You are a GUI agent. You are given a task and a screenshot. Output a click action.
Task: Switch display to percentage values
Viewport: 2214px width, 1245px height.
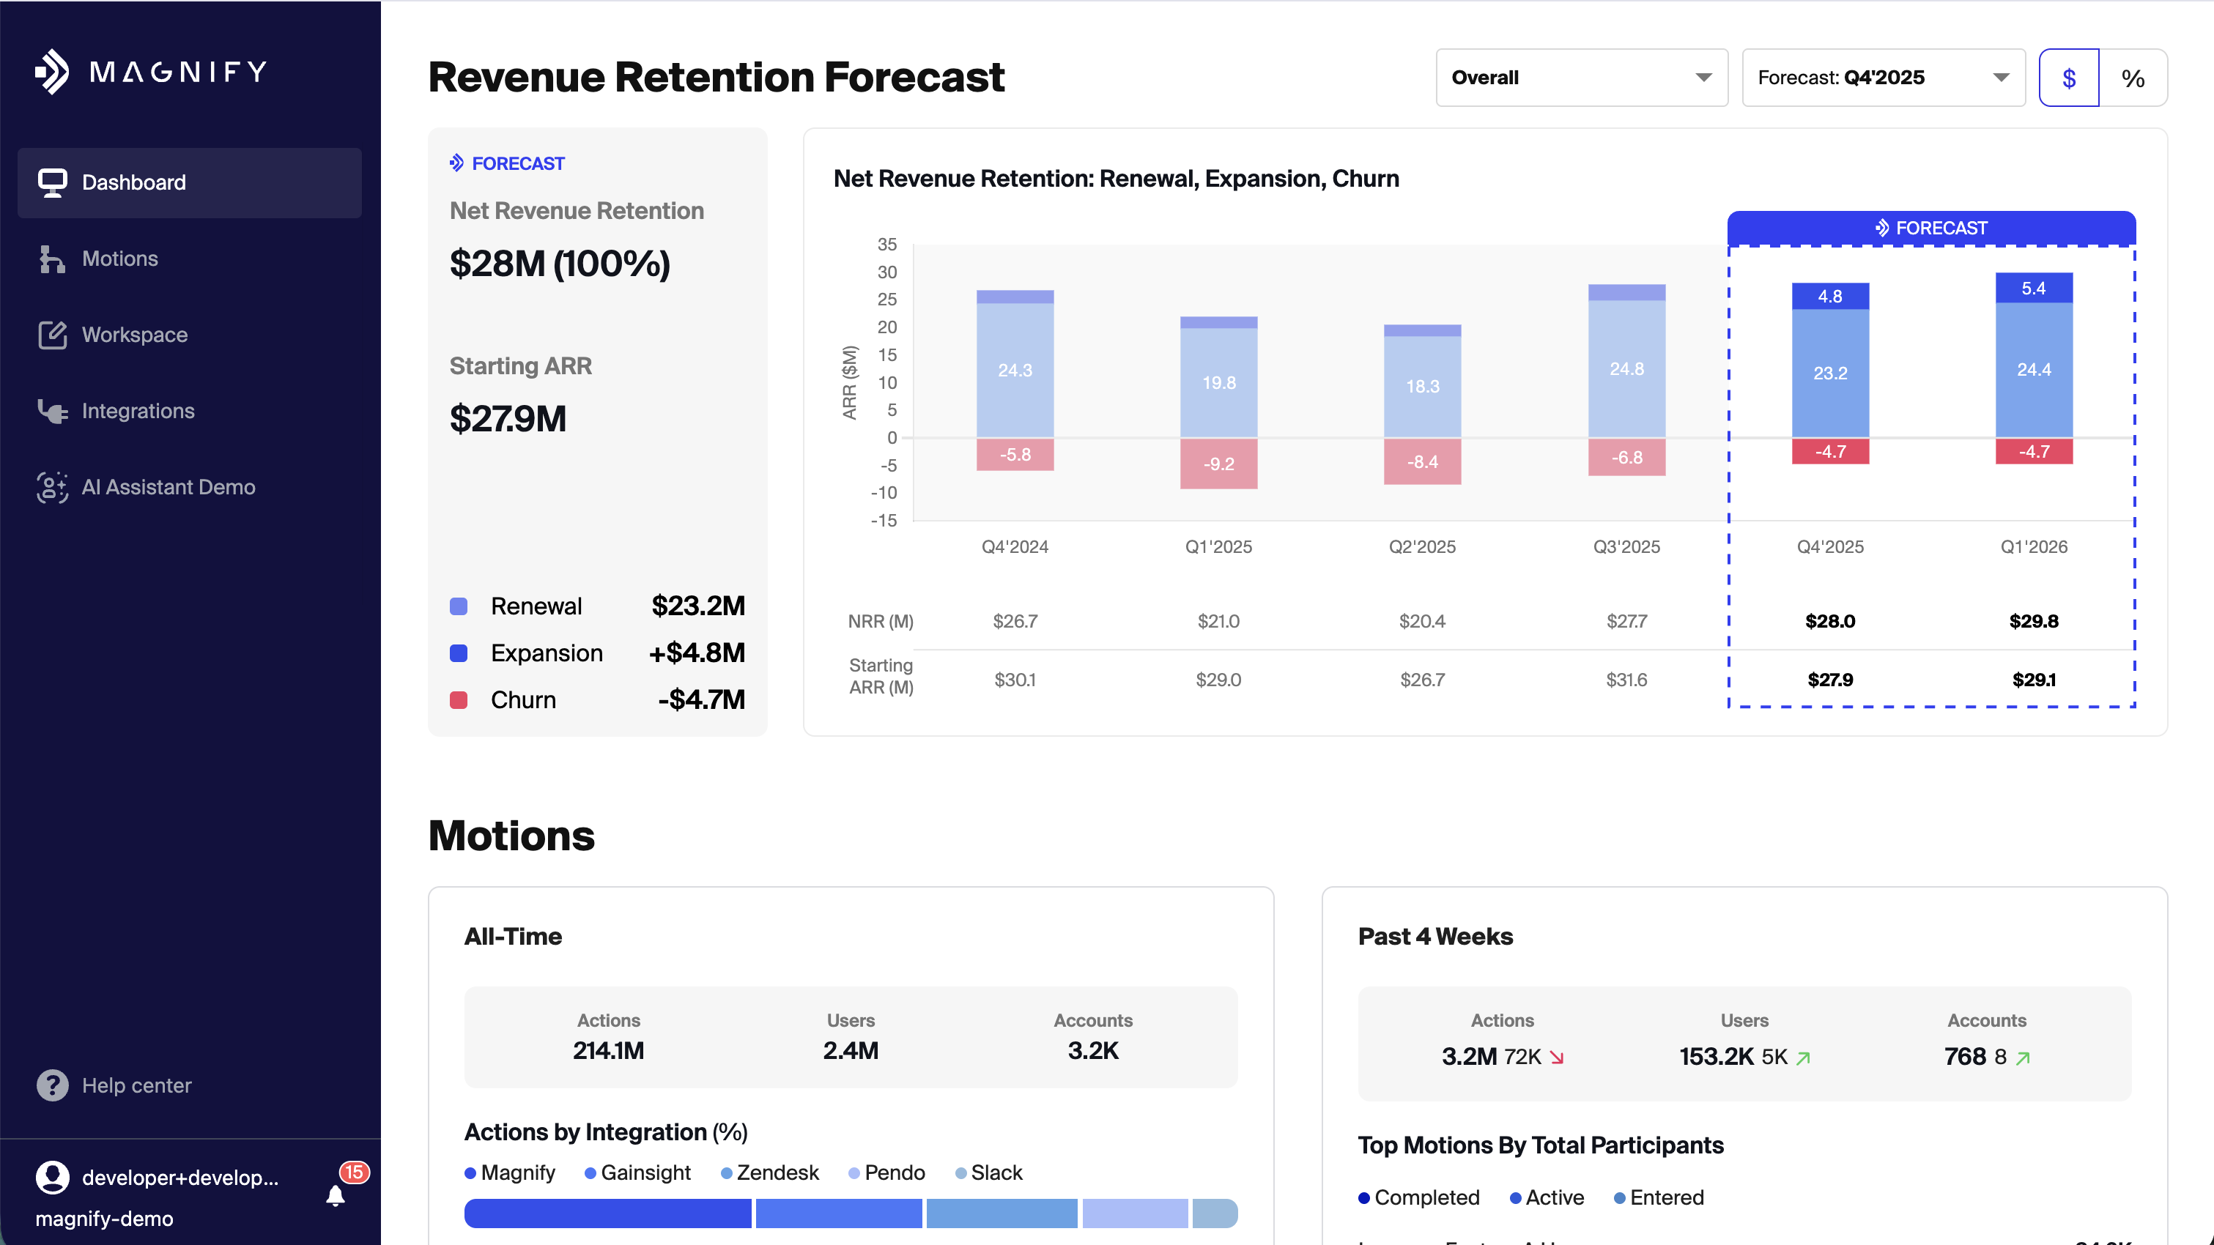[2133, 78]
